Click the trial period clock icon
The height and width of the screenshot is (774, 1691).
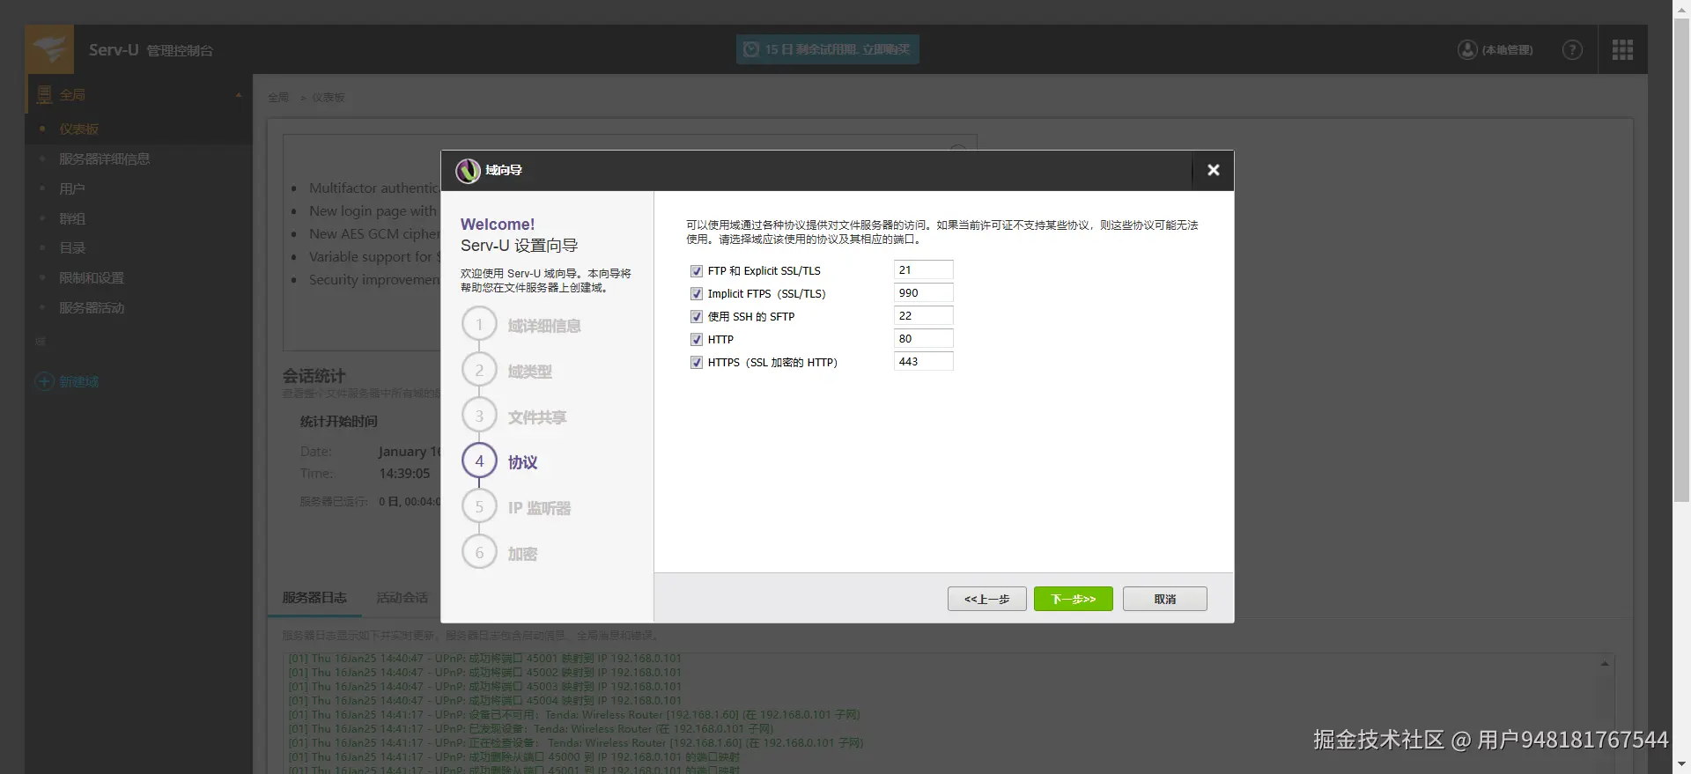tap(751, 49)
